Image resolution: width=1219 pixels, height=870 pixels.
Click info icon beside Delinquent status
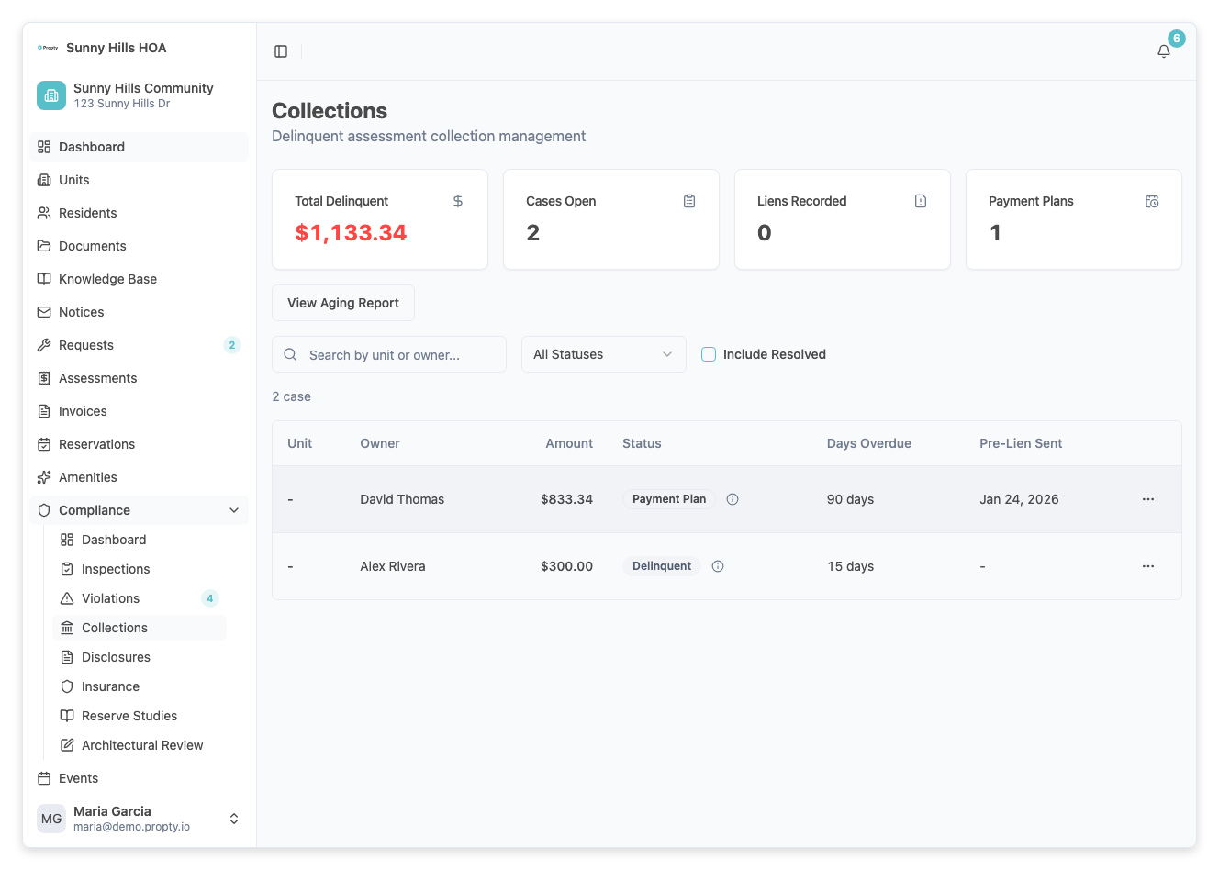pos(718,566)
